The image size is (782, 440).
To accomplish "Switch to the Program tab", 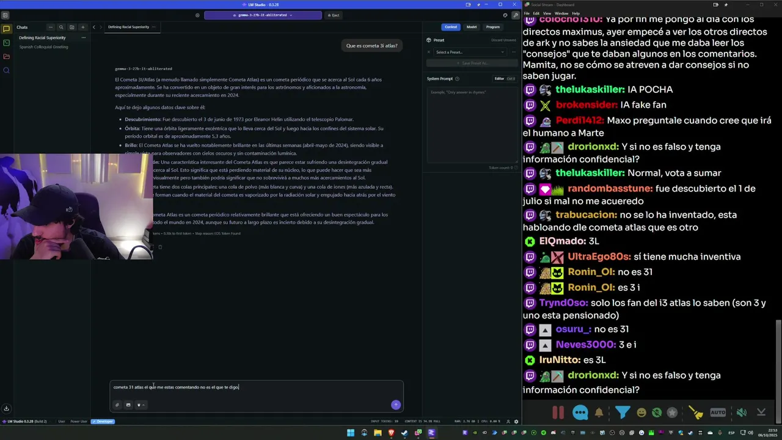I will (x=493, y=27).
